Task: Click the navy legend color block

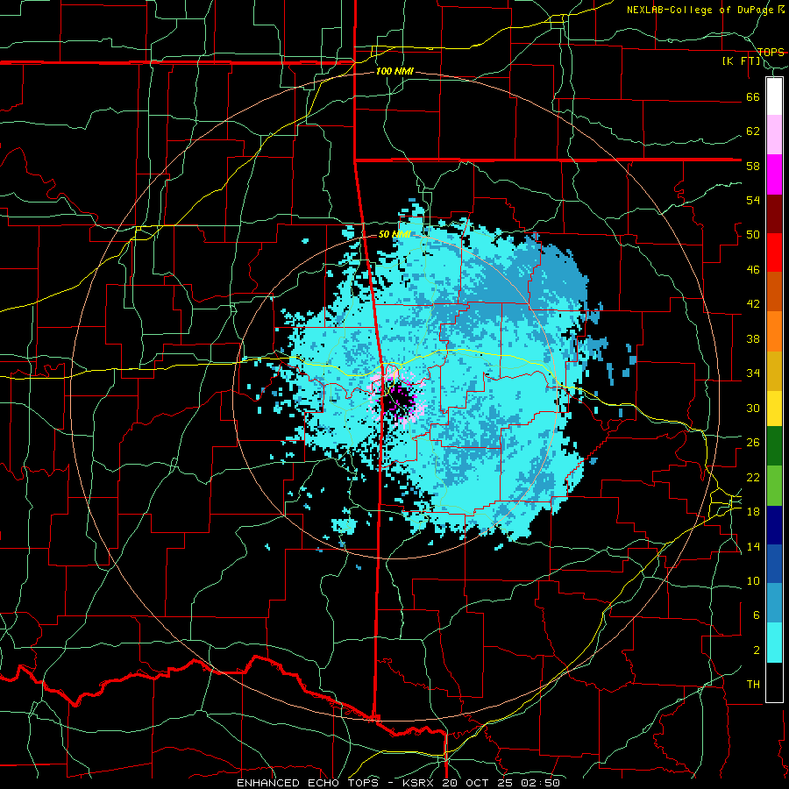Action: point(774,525)
